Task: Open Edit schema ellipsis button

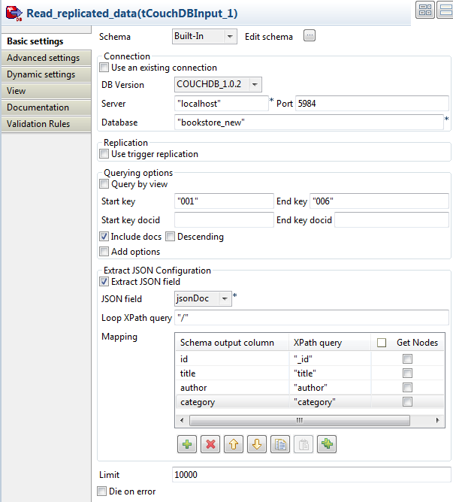Action: tap(309, 36)
